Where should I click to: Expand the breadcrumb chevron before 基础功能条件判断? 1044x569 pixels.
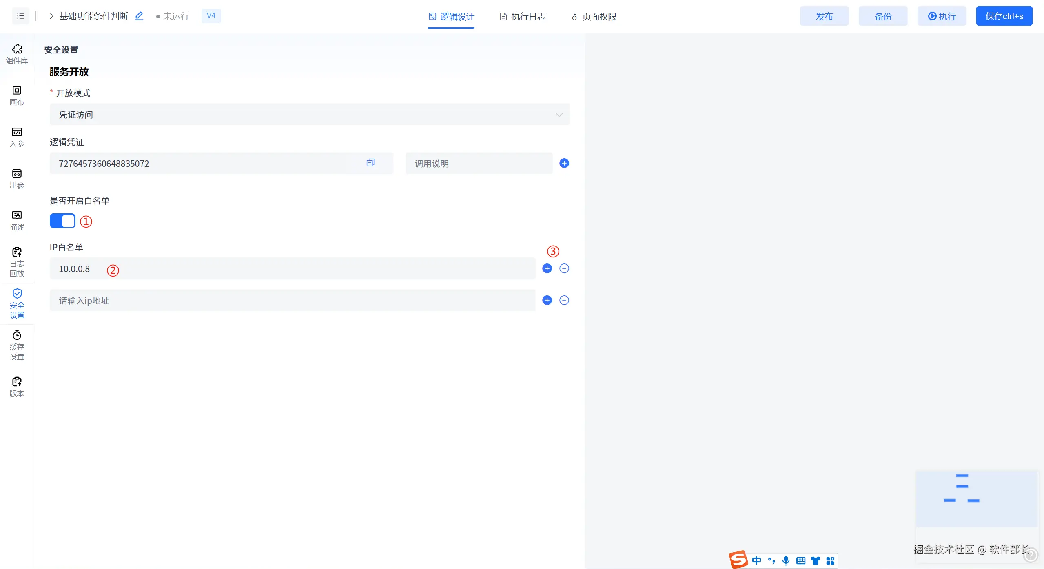[x=51, y=16]
